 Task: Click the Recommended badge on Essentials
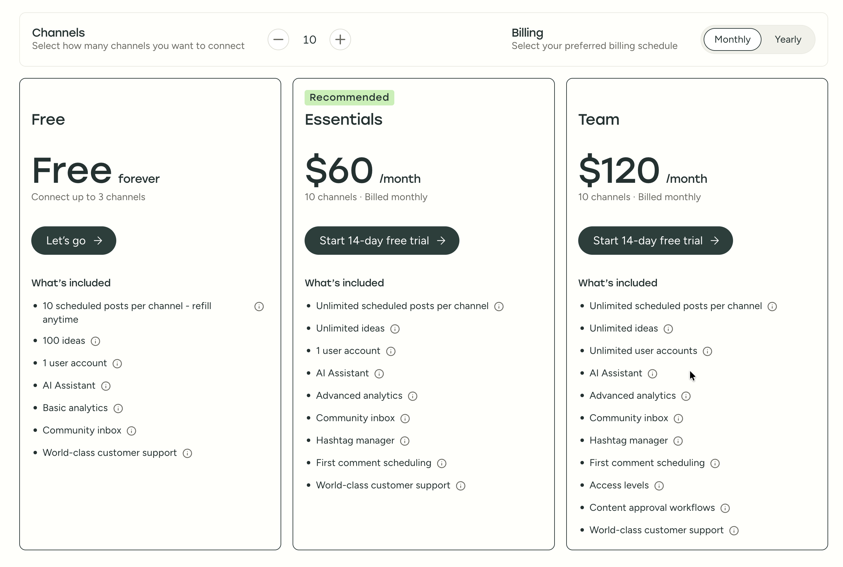point(349,97)
